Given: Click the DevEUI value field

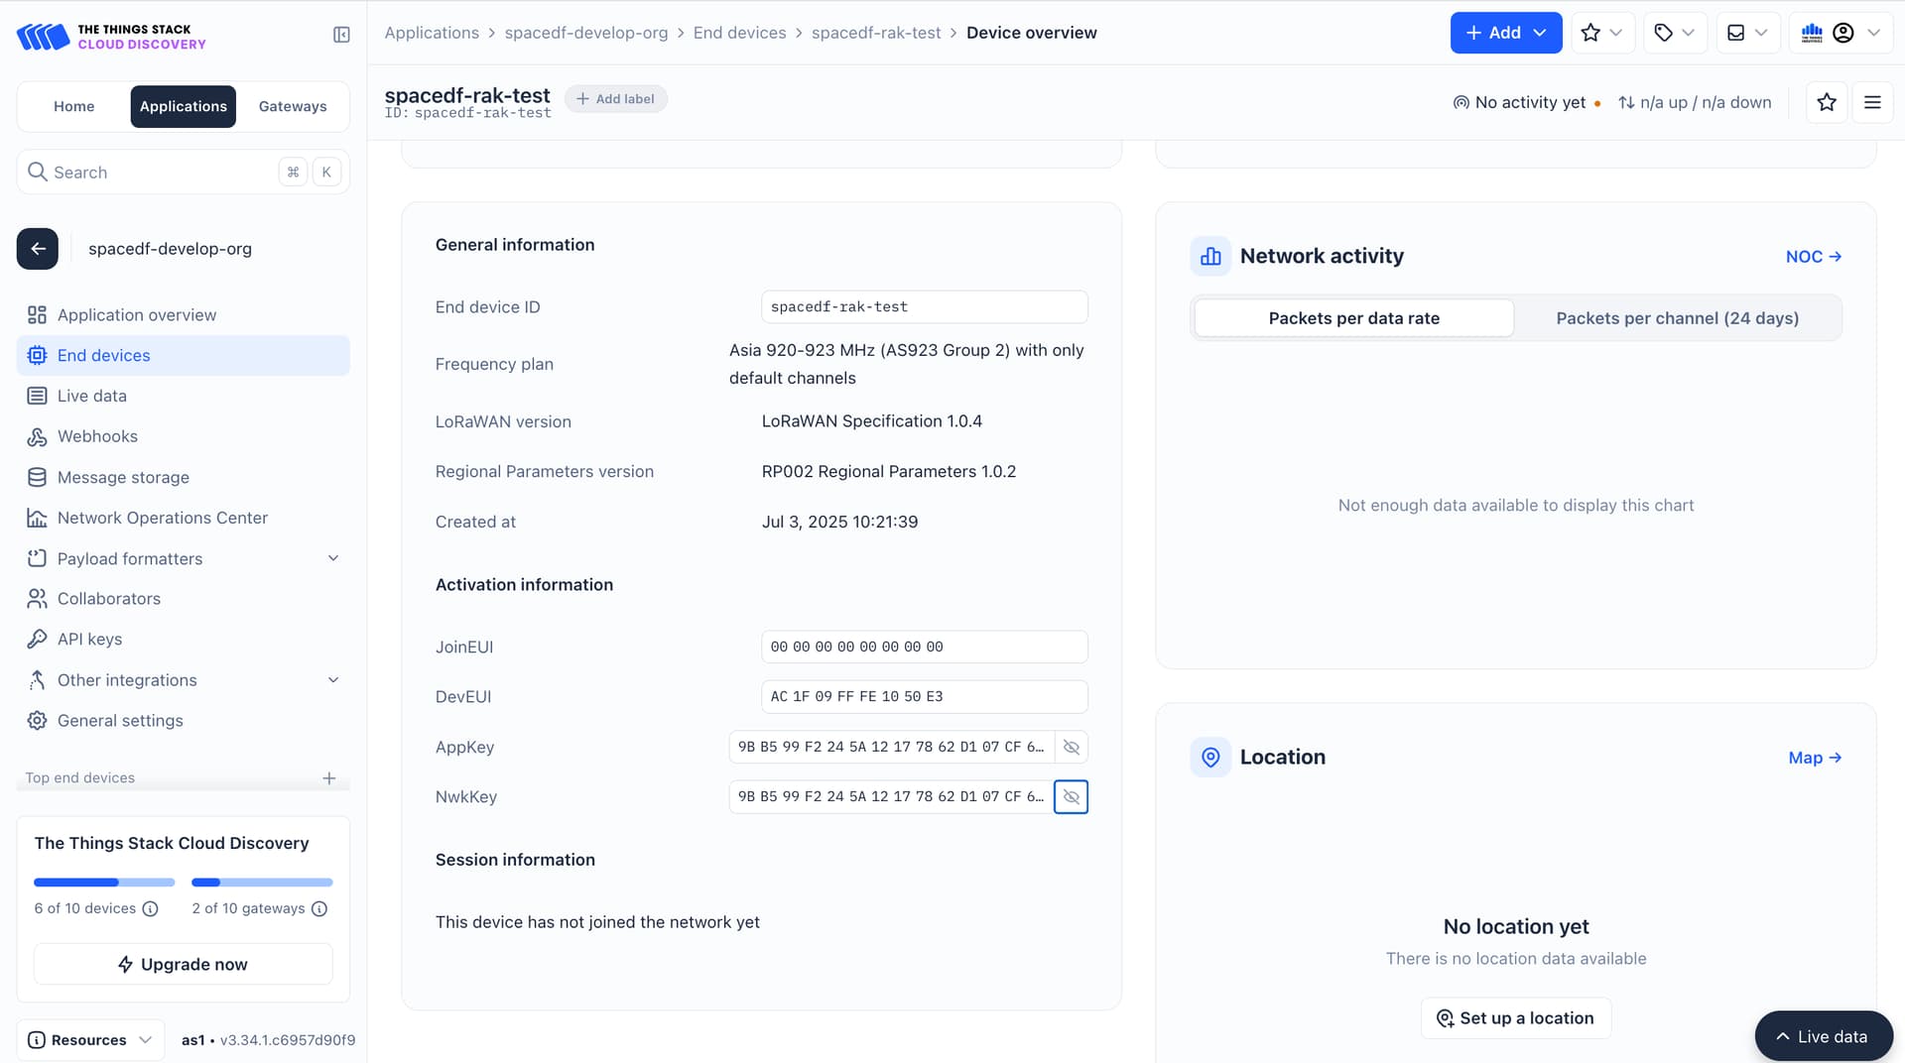Looking at the screenshot, I should click(924, 696).
